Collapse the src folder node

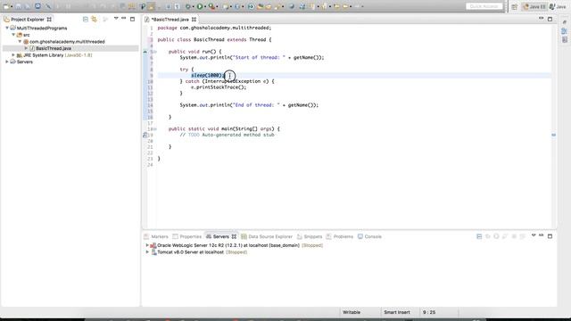[13, 35]
